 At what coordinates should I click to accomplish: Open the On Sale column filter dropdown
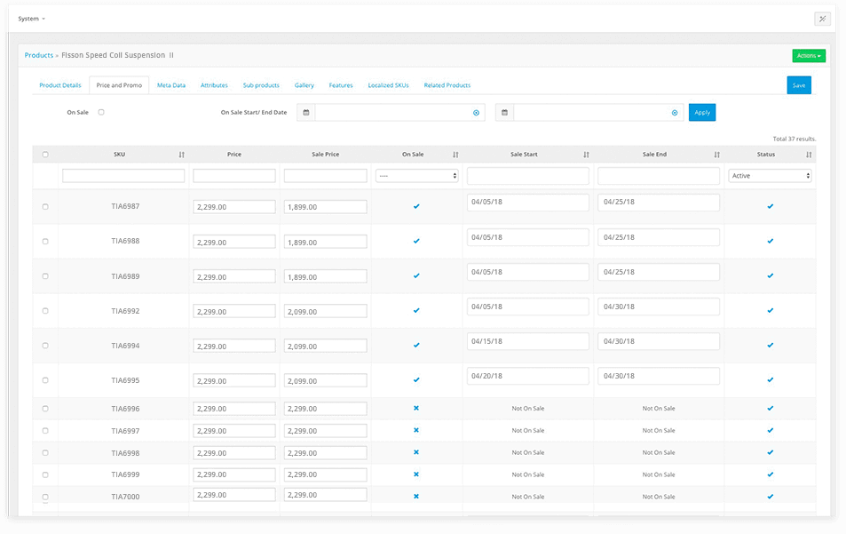point(416,176)
